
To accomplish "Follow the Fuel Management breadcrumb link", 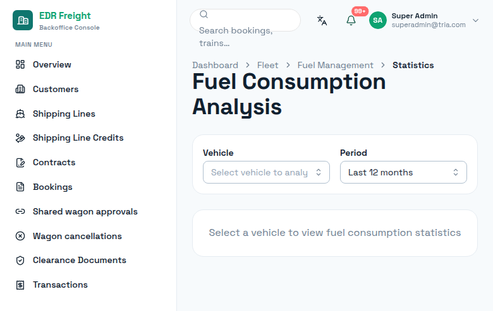I will click(336, 65).
